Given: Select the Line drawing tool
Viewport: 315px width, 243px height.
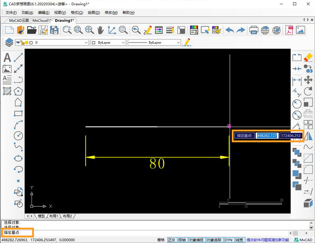Looking at the screenshot, I should click(x=18, y=58).
